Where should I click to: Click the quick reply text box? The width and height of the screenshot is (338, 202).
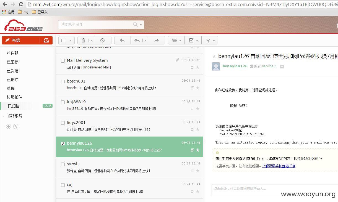coord(275,190)
